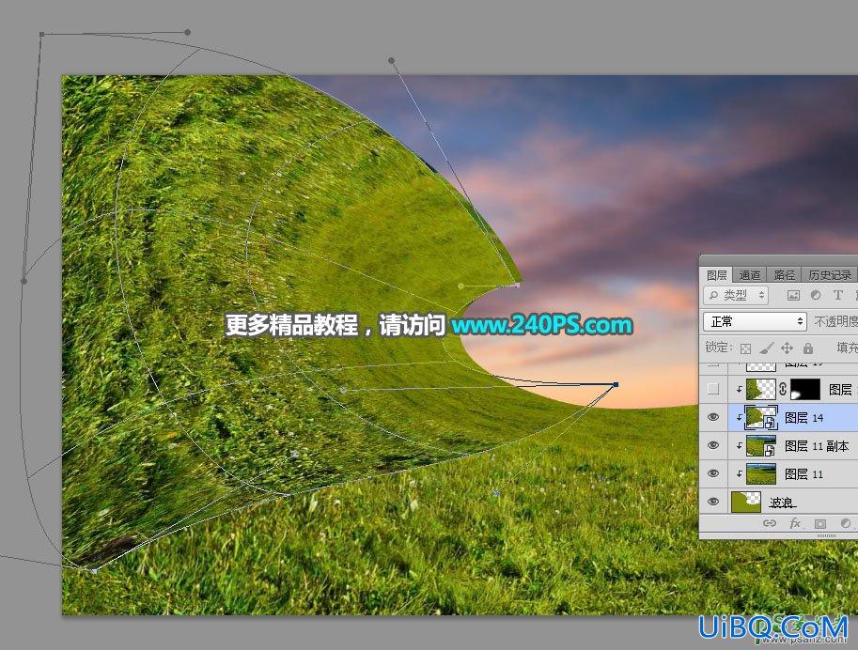This screenshot has width=858, height=650.
Task: Open the fx layer style menu
Action: point(795,523)
